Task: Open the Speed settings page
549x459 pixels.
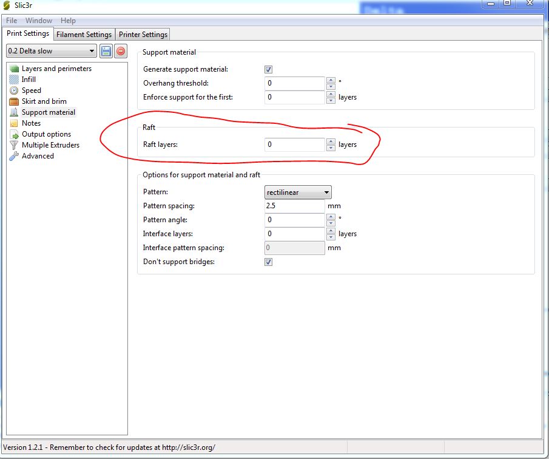Action: (x=32, y=90)
